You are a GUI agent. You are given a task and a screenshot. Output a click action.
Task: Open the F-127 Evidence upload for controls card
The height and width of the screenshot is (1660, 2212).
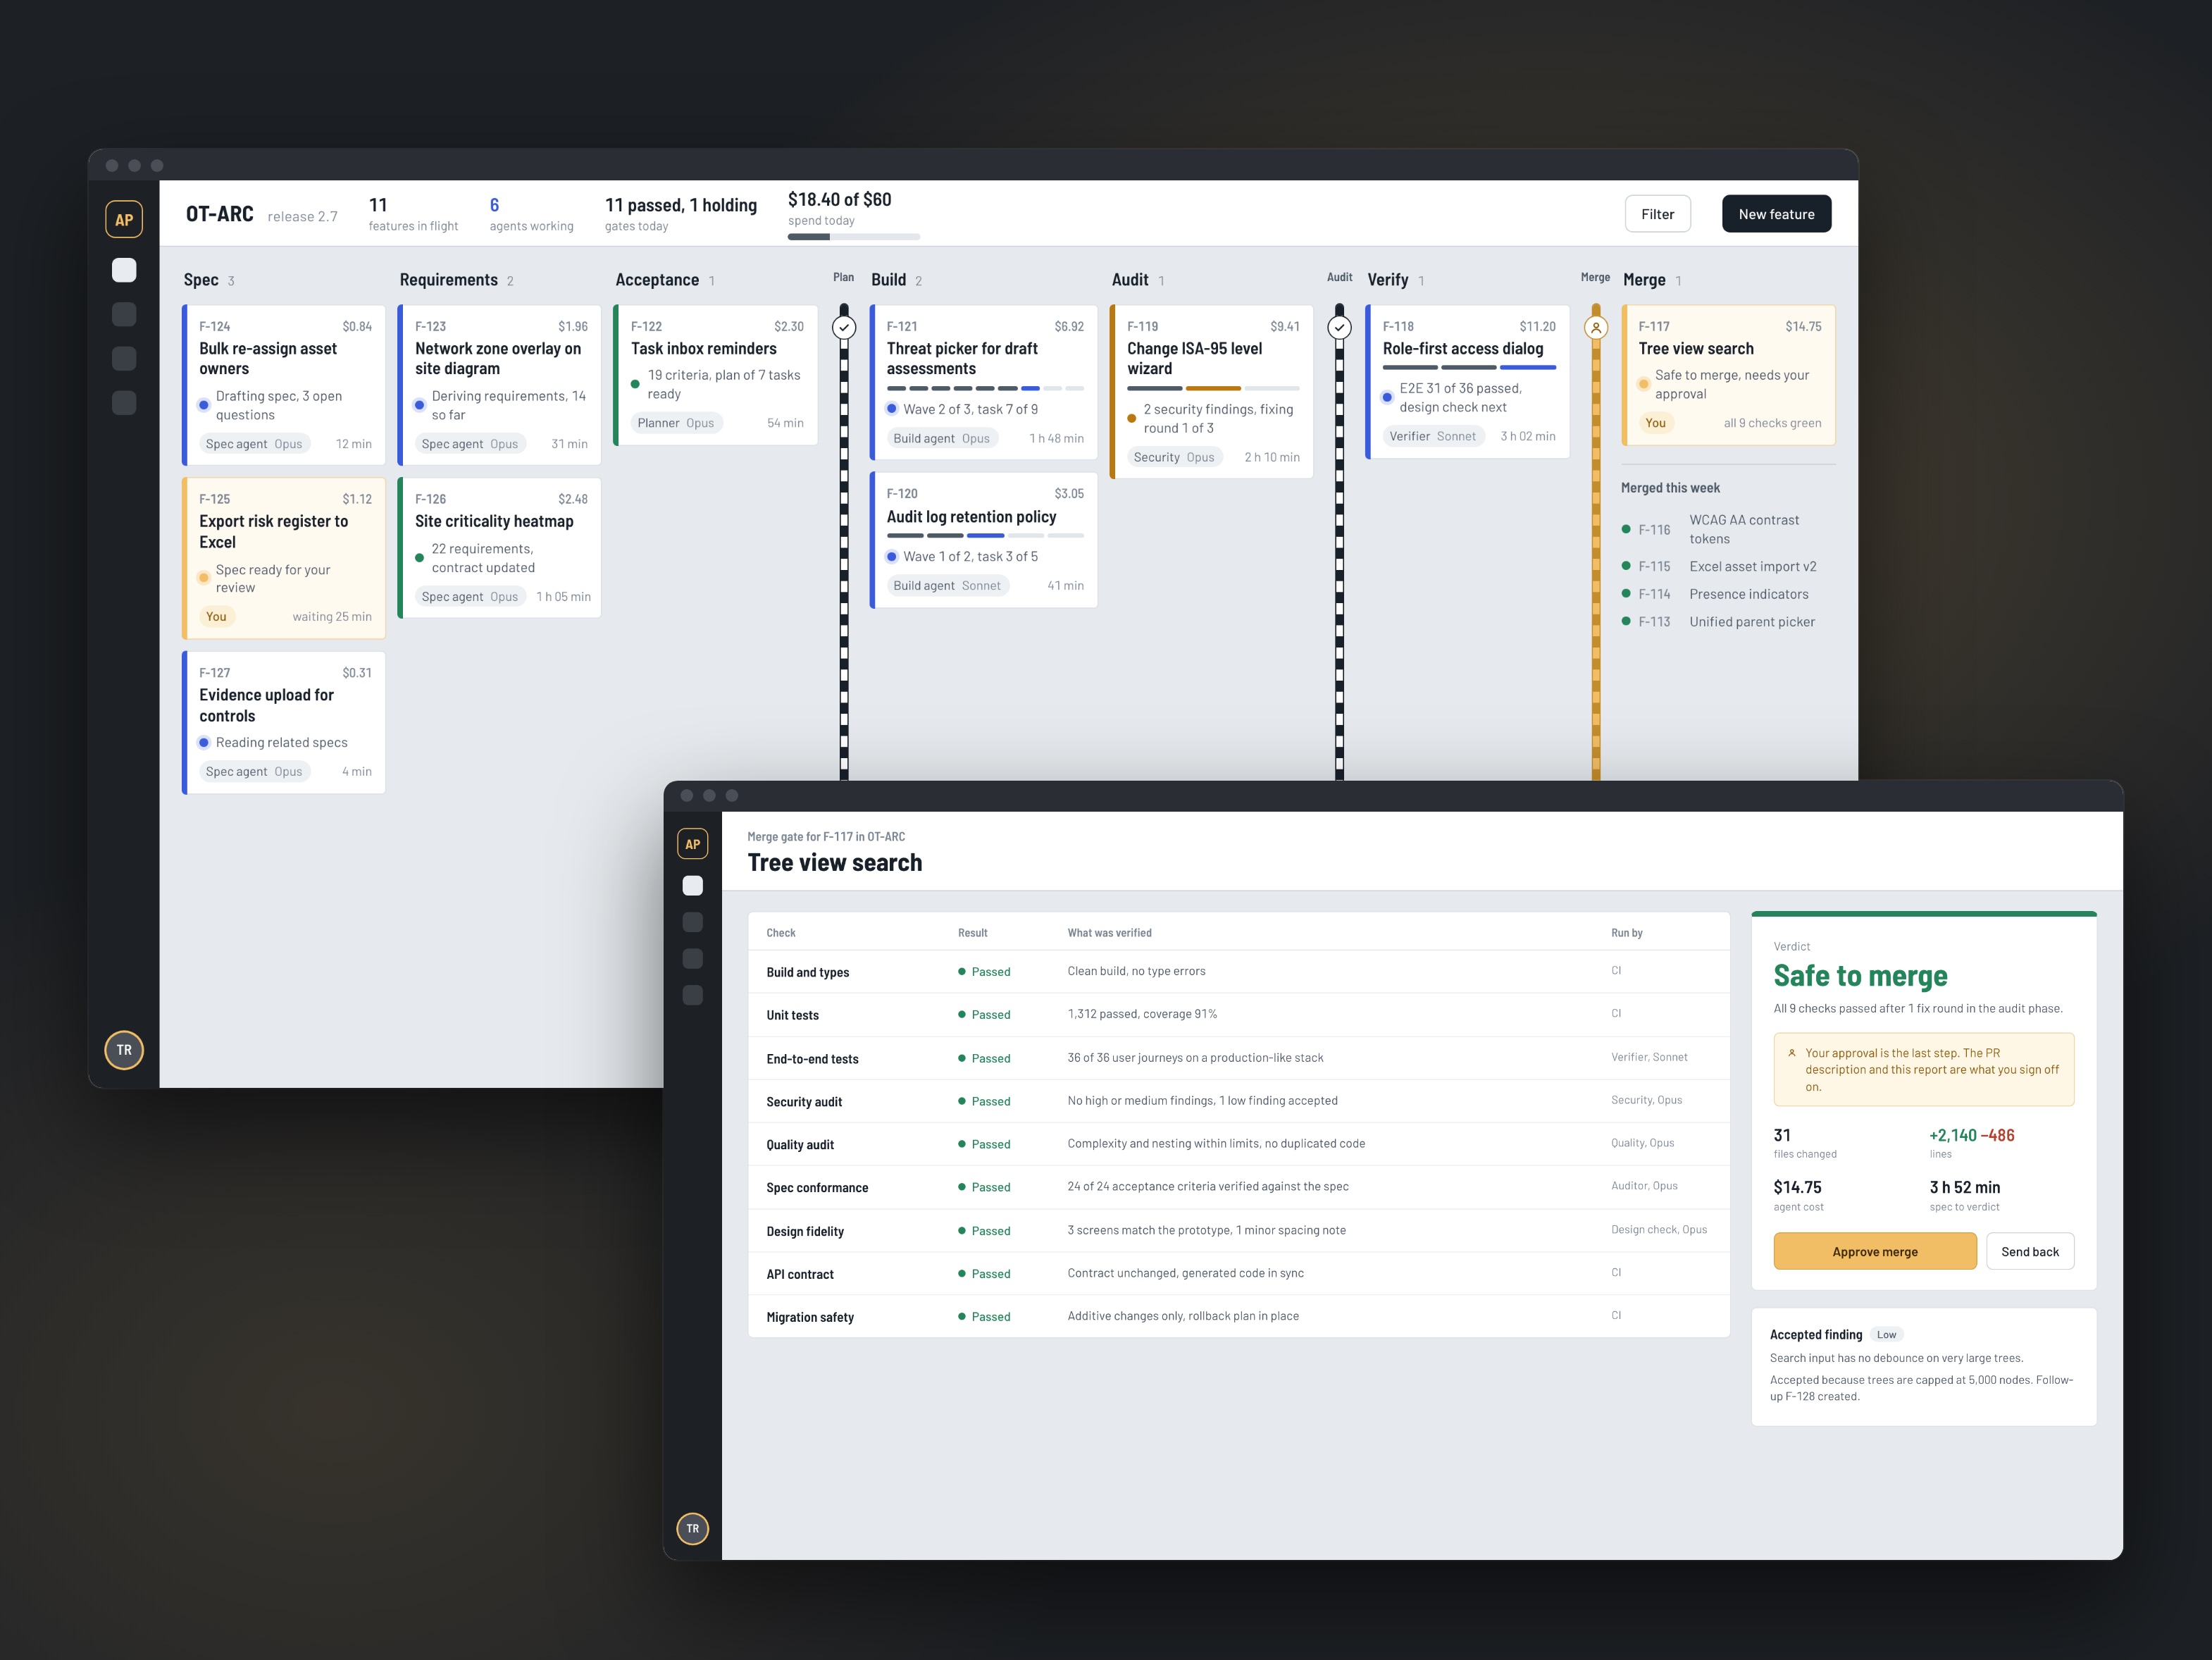[284, 722]
